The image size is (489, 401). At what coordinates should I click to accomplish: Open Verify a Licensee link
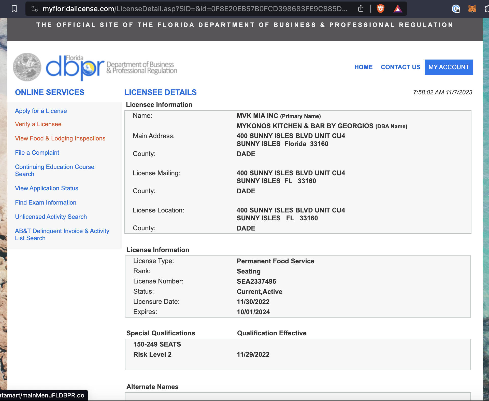pos(38,124)
